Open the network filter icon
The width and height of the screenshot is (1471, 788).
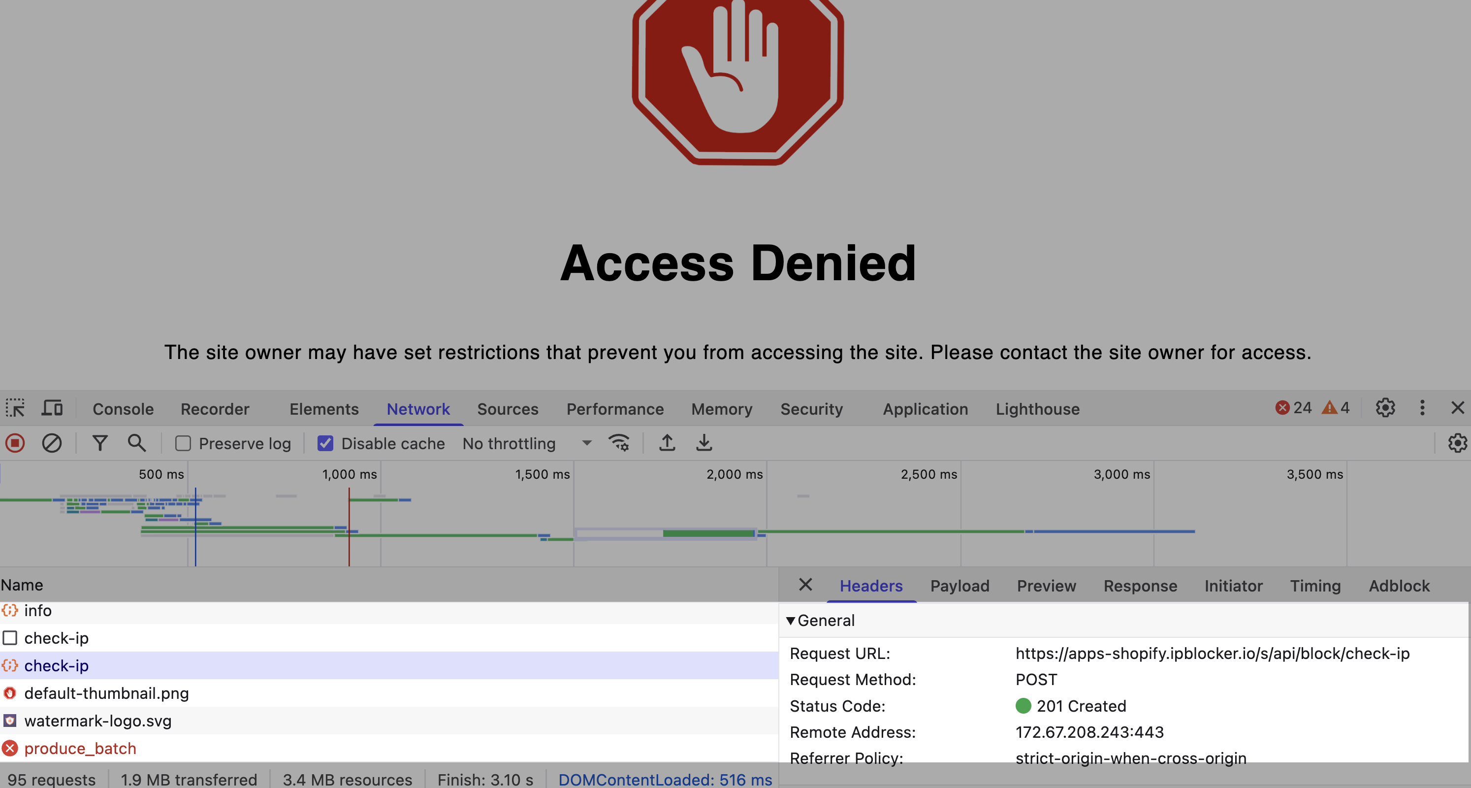[100, 443]
